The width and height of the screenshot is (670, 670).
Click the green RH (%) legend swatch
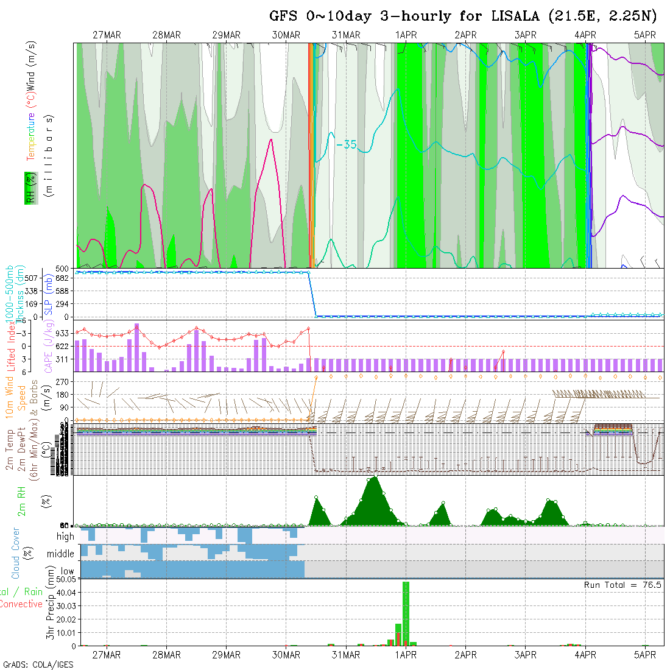coord(29,188)
